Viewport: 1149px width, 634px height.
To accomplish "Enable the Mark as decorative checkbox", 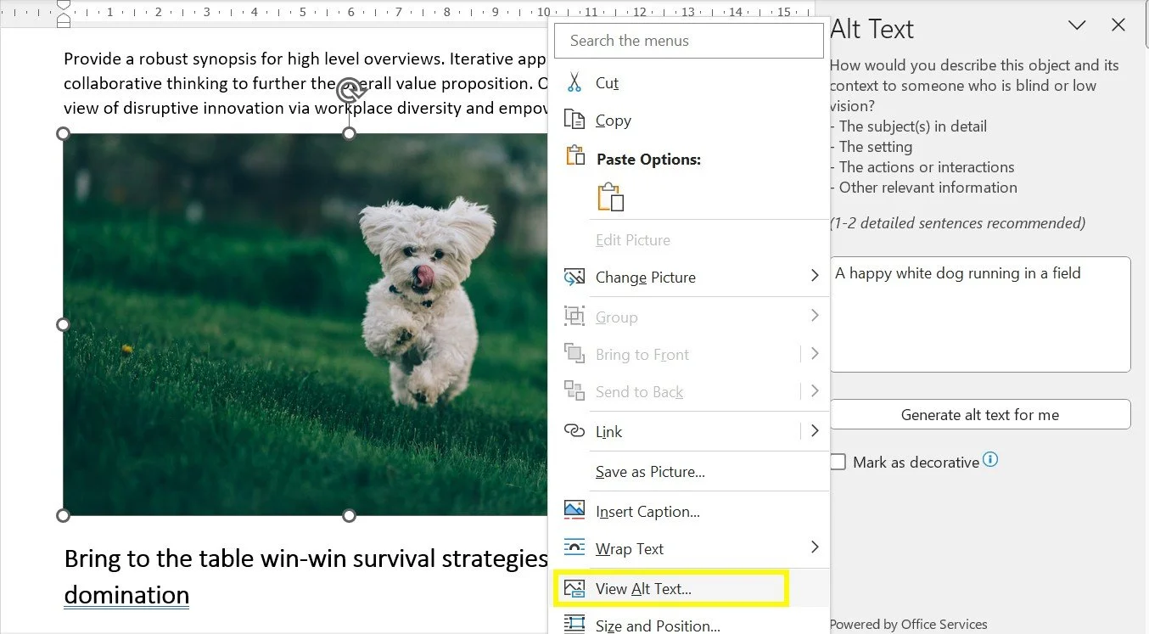I will (x=838, y=461).
